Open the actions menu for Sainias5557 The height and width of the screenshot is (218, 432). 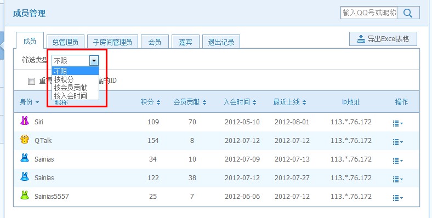(398, 198)
